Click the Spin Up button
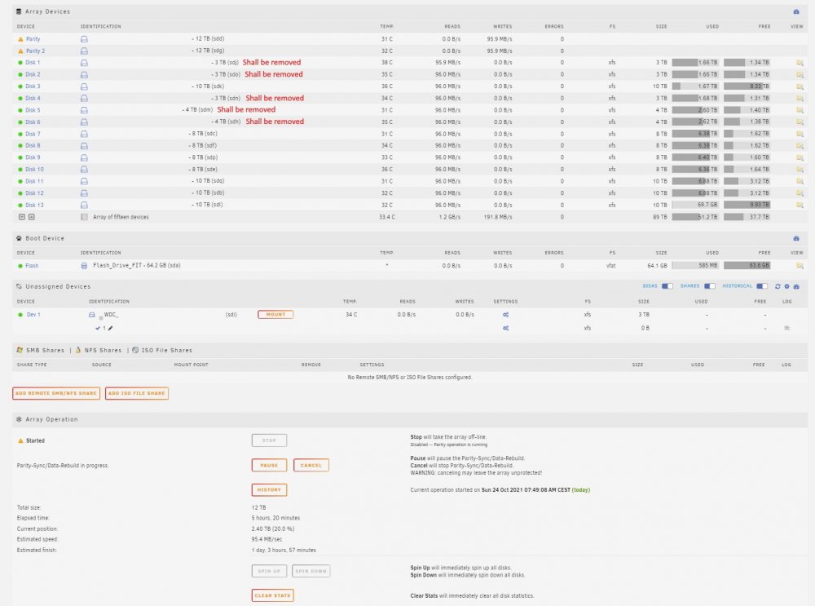This screenshot has height=606, width=815. [x=269, y=571]
